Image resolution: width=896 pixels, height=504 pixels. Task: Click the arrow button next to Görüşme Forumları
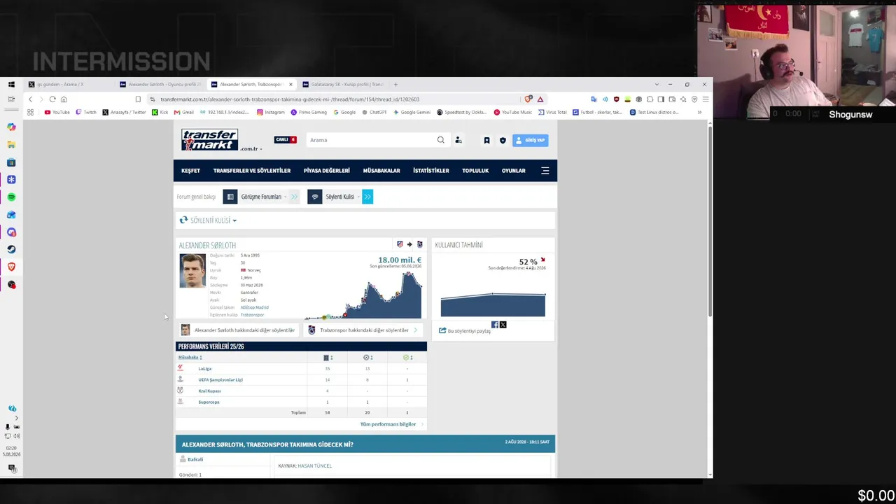tap(294, 197)
